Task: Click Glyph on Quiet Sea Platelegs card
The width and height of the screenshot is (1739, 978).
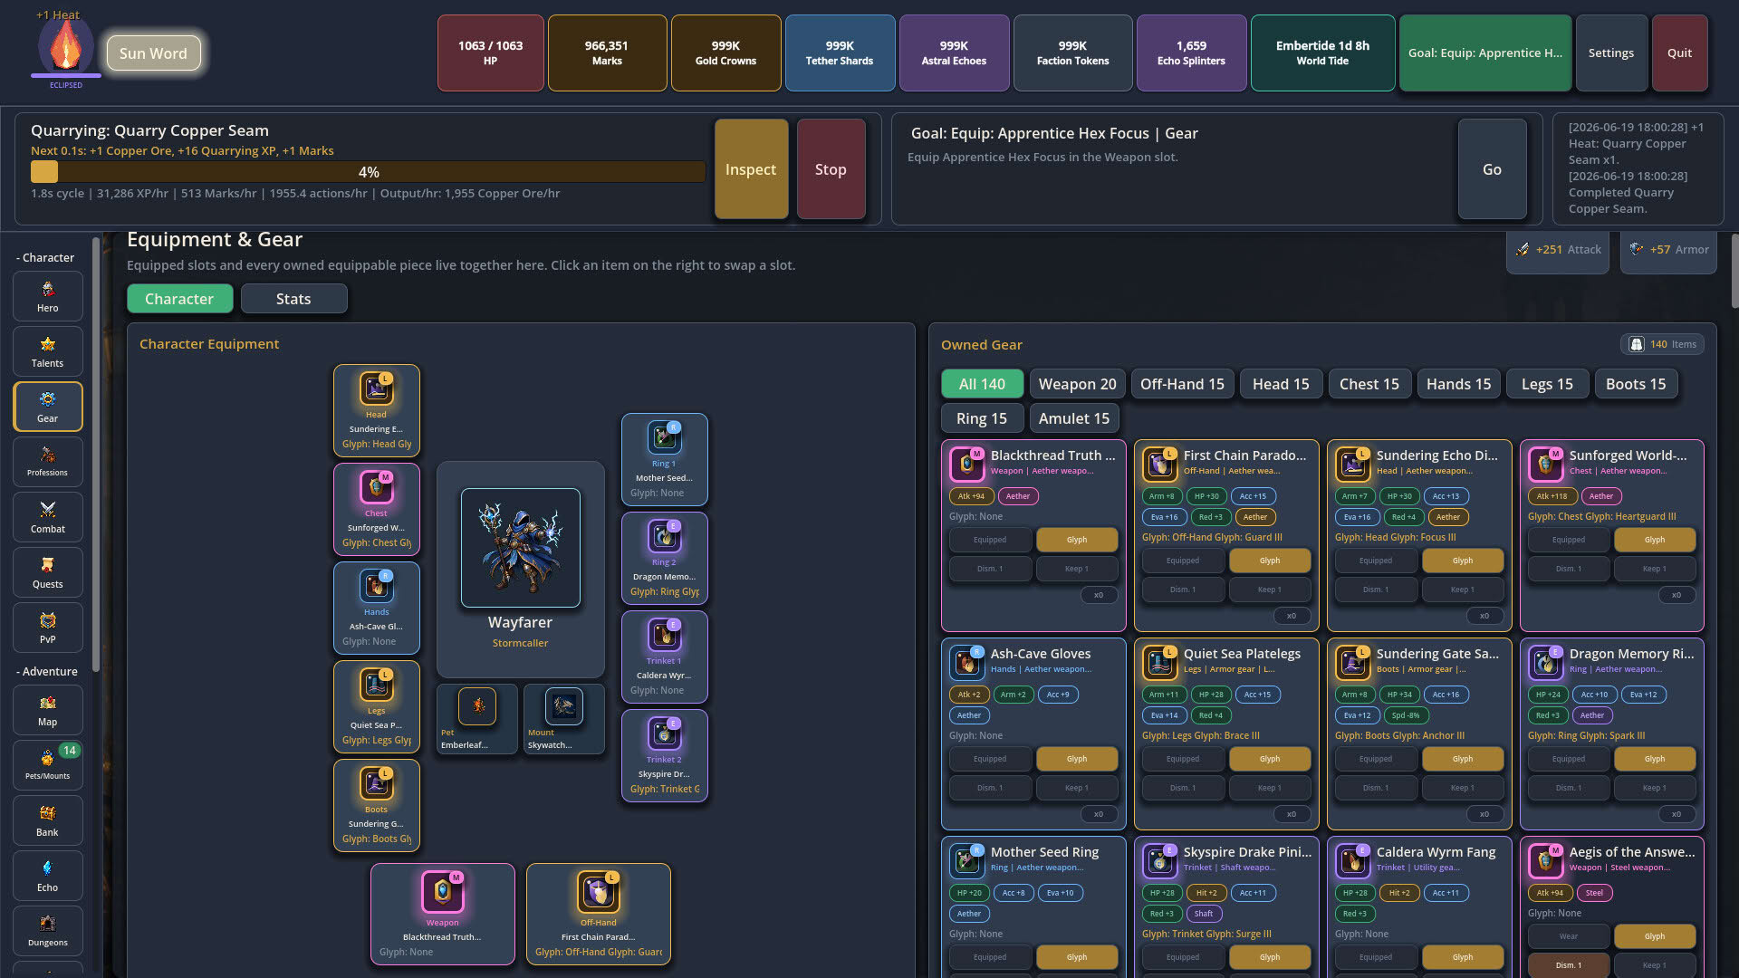Action: click(x=1270, y=759)
